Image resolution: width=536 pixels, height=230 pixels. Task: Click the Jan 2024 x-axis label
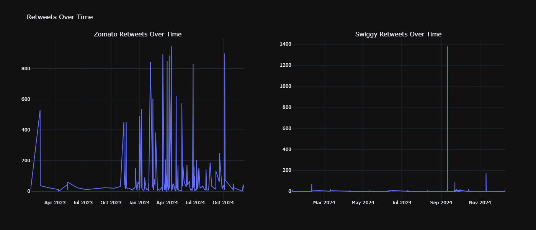pyautogui.click(x=139, y=202)
